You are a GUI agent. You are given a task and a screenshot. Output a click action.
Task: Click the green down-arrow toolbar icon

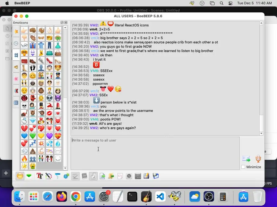click(29, 176)
